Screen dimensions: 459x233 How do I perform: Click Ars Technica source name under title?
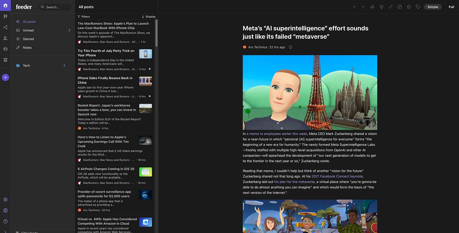click(x=257, y=47)
